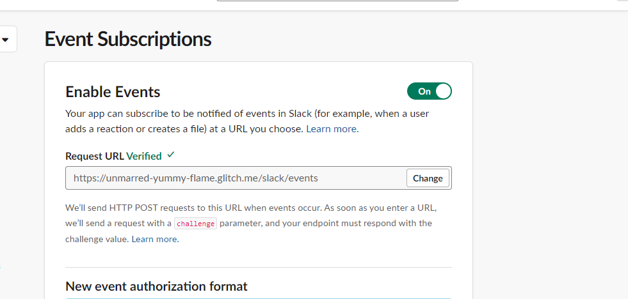Click the green 'Verified' status text

coord(144,156)
